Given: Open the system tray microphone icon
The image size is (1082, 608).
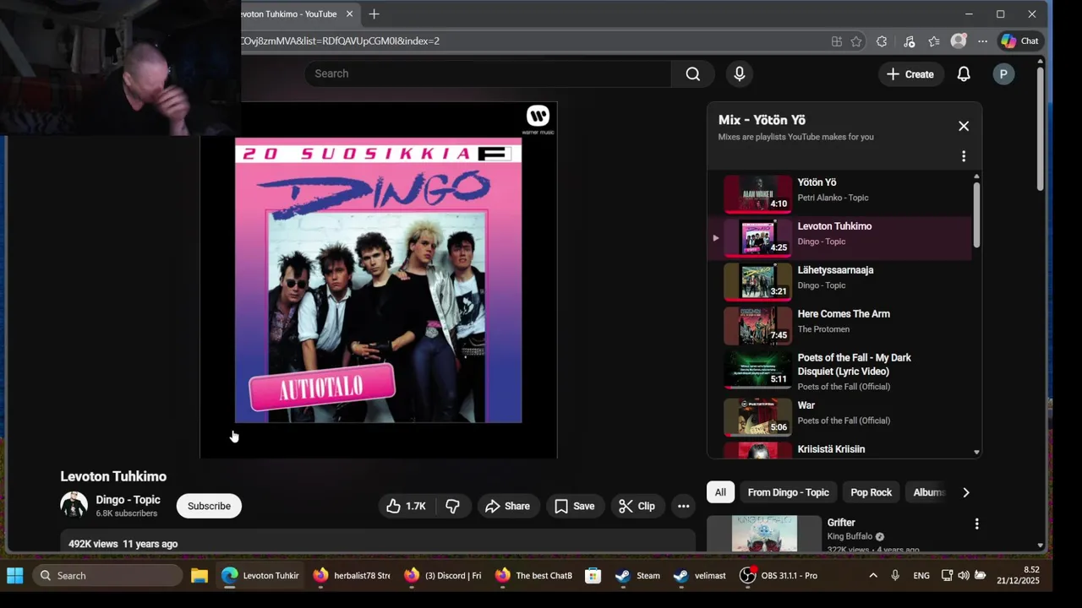Looking at the screenshot, I should (x=895, y=576).
